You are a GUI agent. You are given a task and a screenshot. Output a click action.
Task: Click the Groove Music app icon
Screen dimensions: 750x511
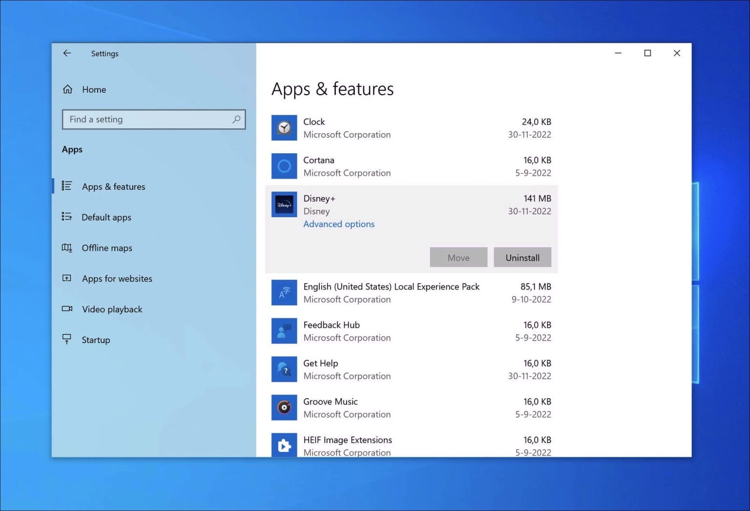click(x=284, y=408)
